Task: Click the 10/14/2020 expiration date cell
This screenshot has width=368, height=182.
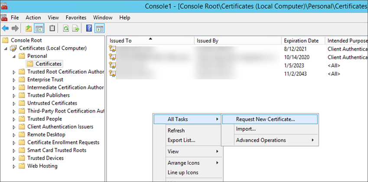Action: [296, 58]
